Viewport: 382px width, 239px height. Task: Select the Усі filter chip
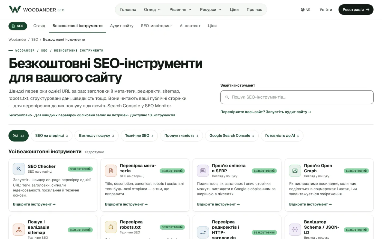[19, 136]
